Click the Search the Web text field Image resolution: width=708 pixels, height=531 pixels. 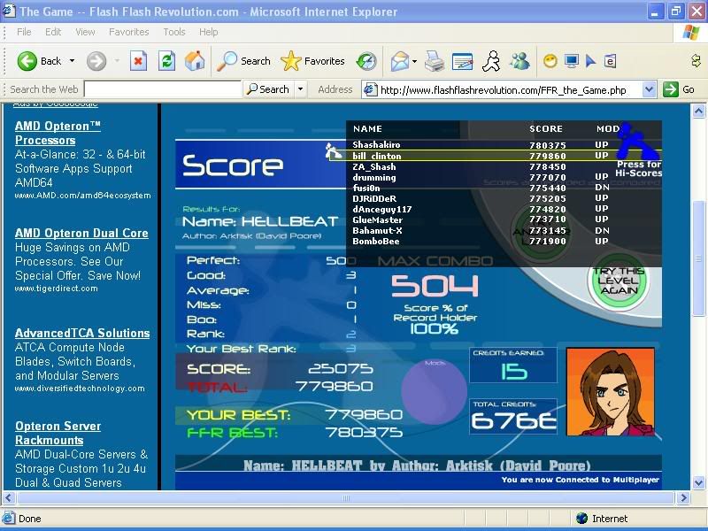click(162, 89)
